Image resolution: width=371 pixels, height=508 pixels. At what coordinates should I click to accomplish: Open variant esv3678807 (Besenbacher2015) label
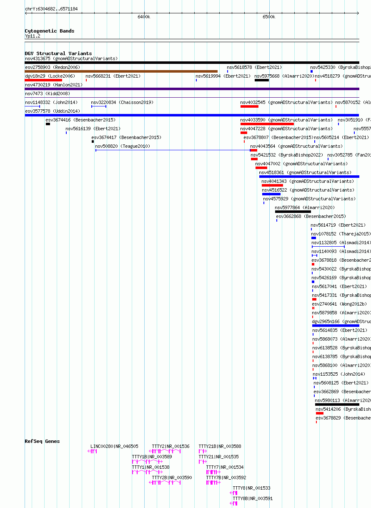point(278,137)
